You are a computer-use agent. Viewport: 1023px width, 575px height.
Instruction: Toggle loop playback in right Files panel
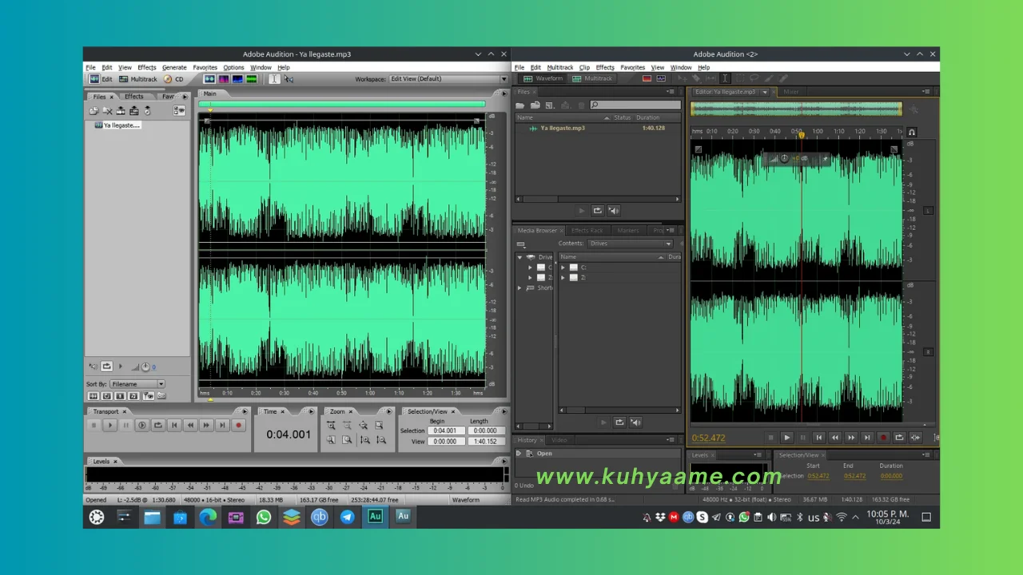597,211
